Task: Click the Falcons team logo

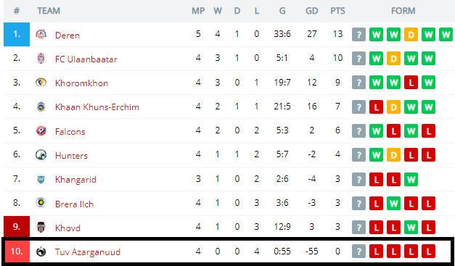Action: [41, 131]
